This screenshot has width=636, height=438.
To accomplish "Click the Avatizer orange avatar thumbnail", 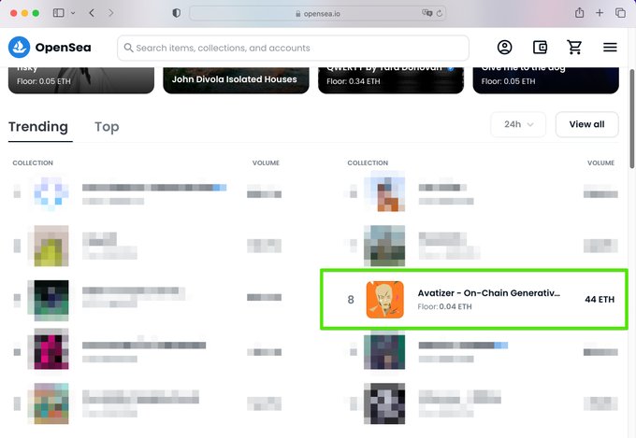I will (385, 300).
